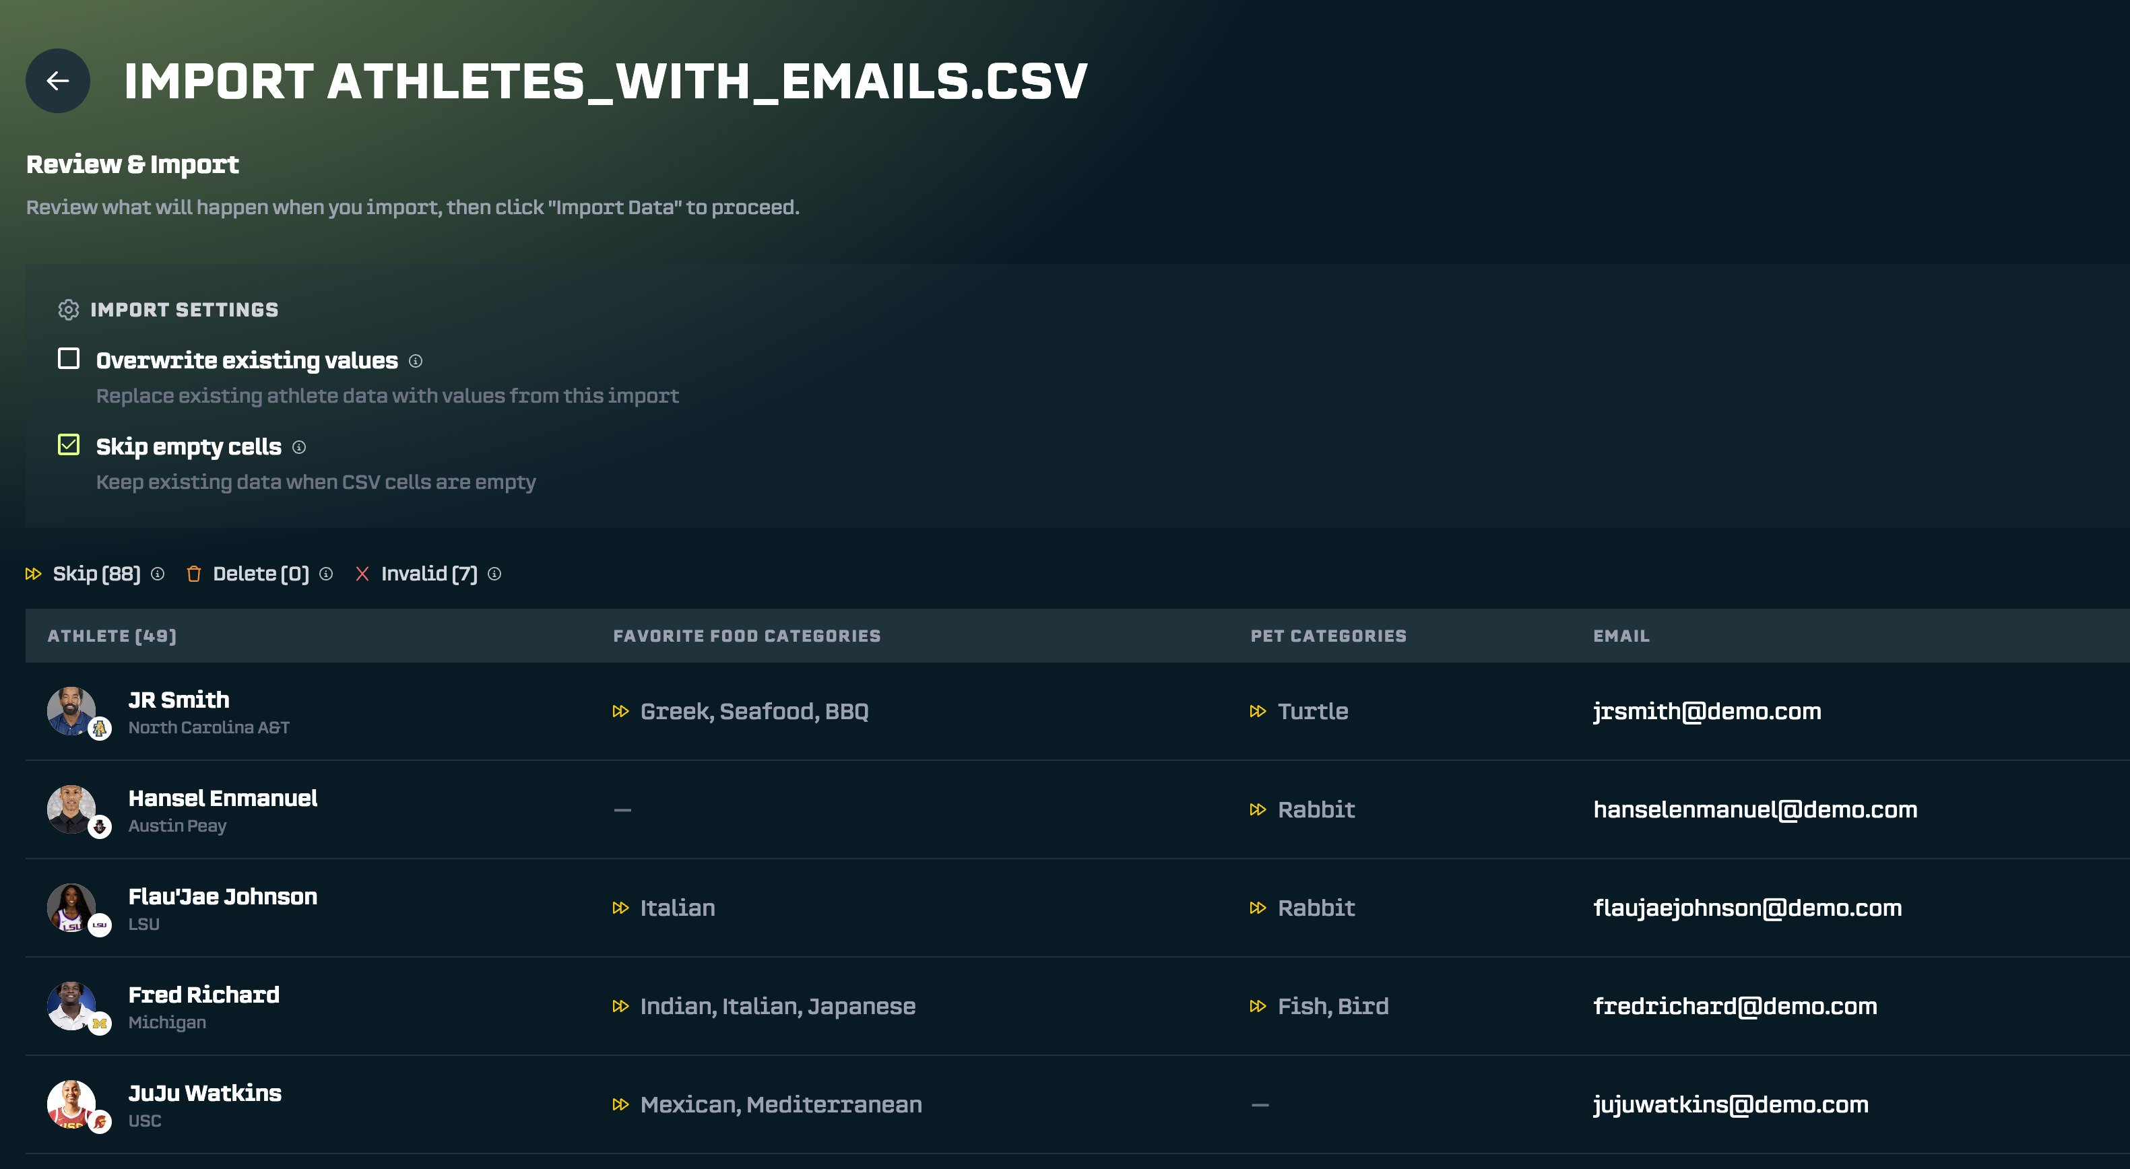Open JR Smith athlete name
The width and height of the screenshot is (2130, 1169).
(x=179, y=700)
